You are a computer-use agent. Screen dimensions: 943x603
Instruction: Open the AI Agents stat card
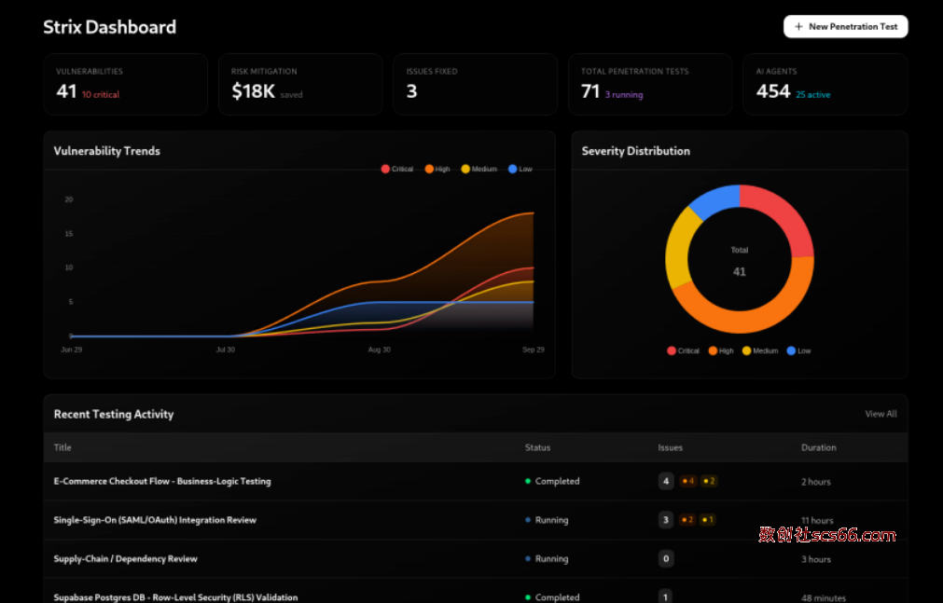[825, 84]
